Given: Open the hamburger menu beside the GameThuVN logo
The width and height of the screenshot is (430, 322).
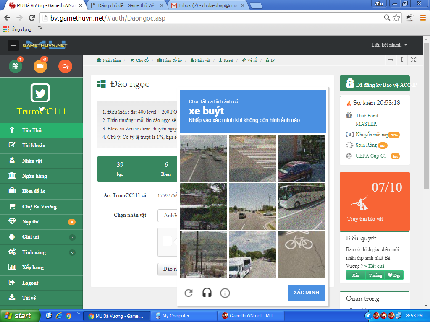Looking at the screenshot, I should (x=13, y=45).
